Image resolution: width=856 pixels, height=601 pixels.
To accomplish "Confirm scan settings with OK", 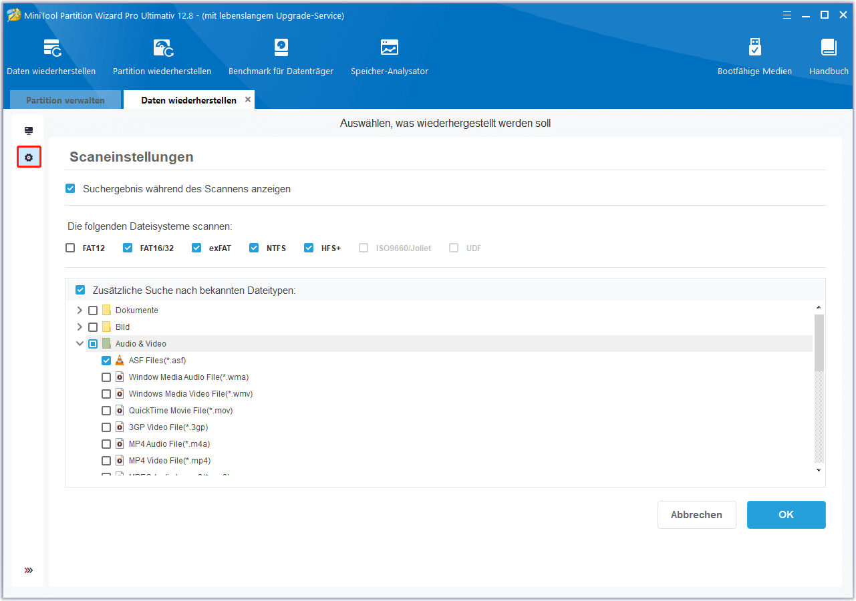I will coord(787,515).
